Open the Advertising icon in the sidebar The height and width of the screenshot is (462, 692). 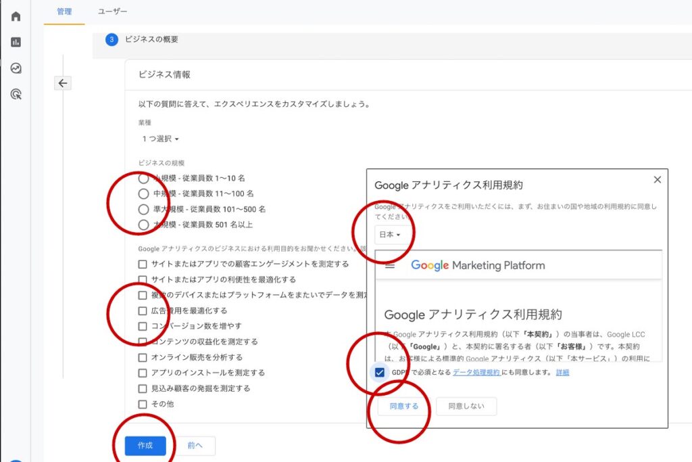16,93
